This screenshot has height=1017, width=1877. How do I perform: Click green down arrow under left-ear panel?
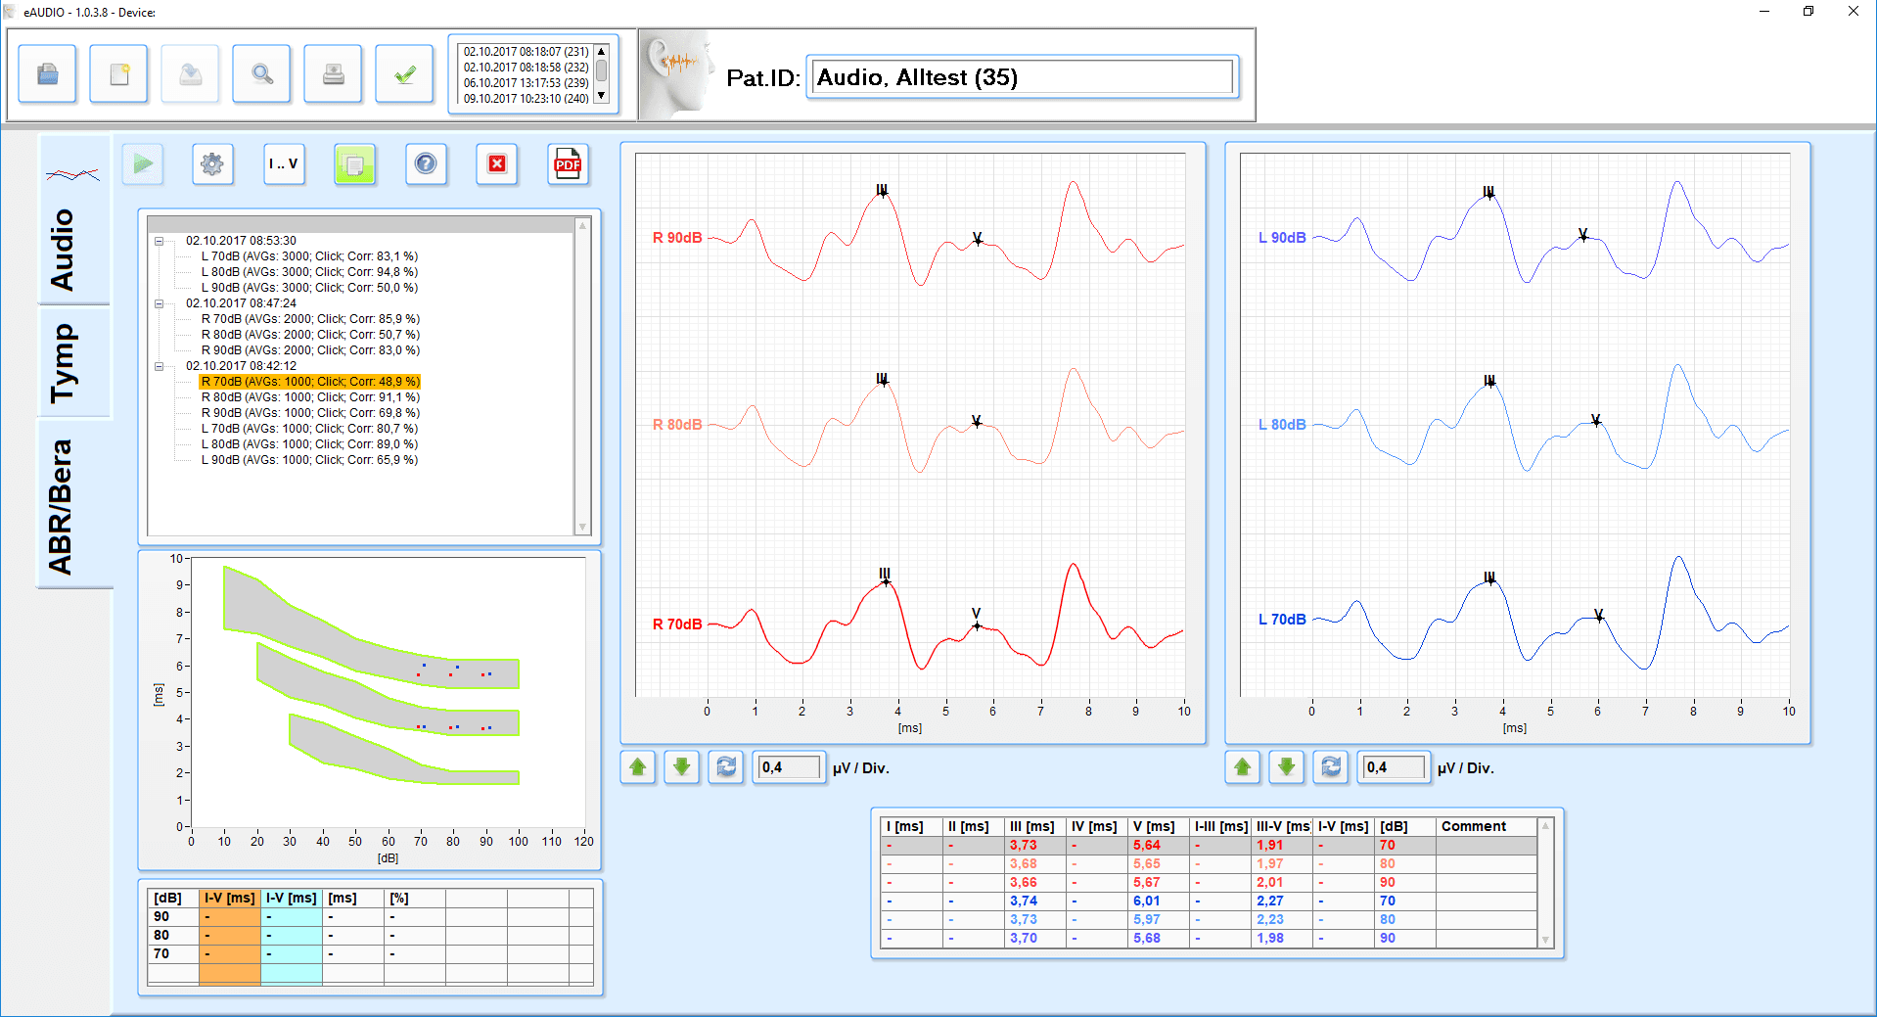coord(1286,767)
